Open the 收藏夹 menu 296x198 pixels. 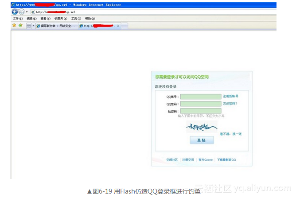(61, 19)
